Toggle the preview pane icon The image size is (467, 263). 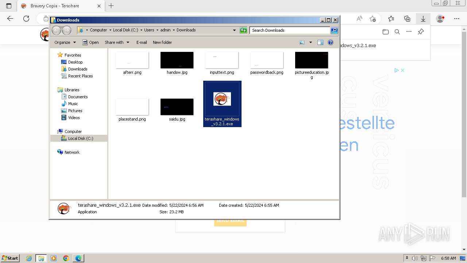point(320,42)
